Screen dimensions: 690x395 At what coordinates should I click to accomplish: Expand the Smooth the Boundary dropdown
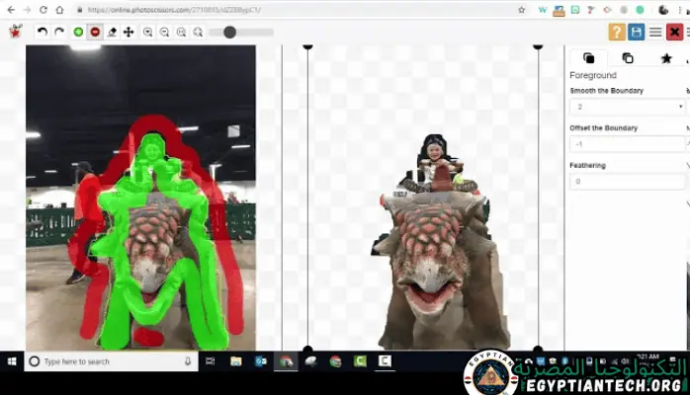[x=627, y=107]
